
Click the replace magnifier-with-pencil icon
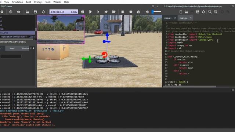(x=216, y=12)
